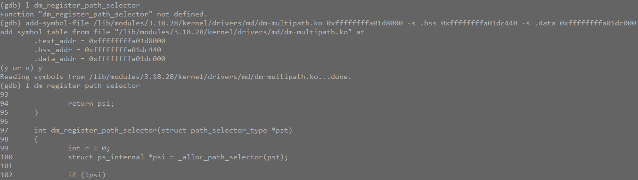The width and height of the screenshot is (638, 180).
Task: Click the 'not defined' error message line
Action: click(104, 14)
